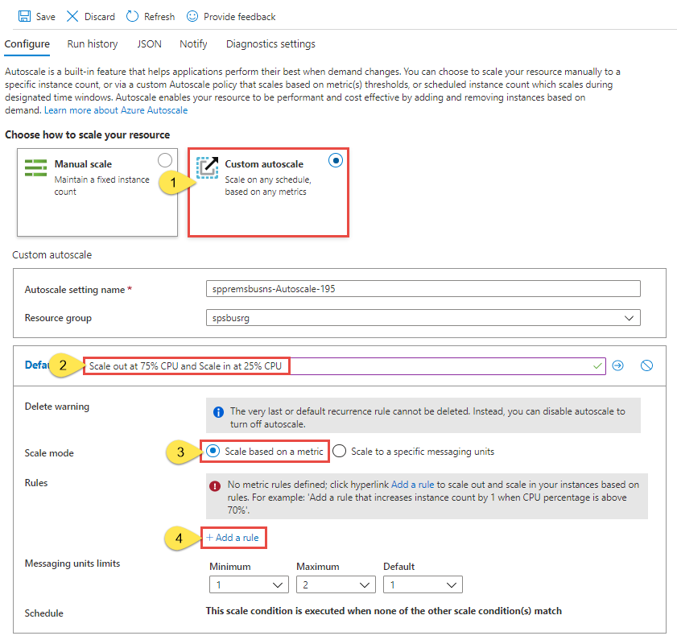This screenshot has height=644, width=677.
Task: Open the Default messaging units dropdown
Action: click(x=423, y=584)
